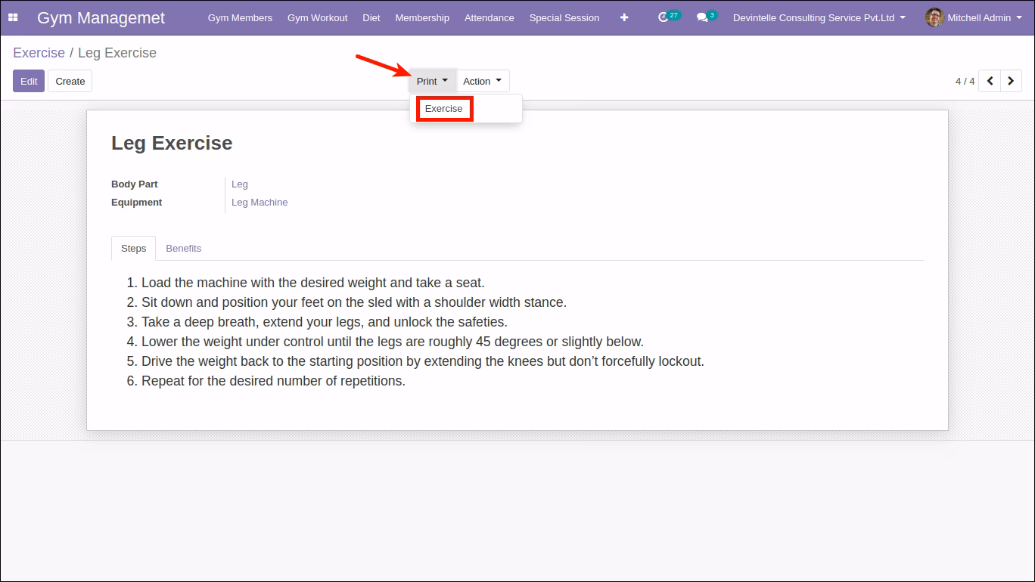
Task: Click the Edit button
Action: pyautogui.click(x=29, y=81)
